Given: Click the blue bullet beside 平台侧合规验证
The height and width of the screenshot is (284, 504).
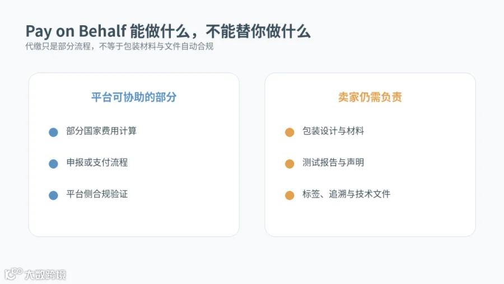Looking at the screenshot, I should point(53,195).
